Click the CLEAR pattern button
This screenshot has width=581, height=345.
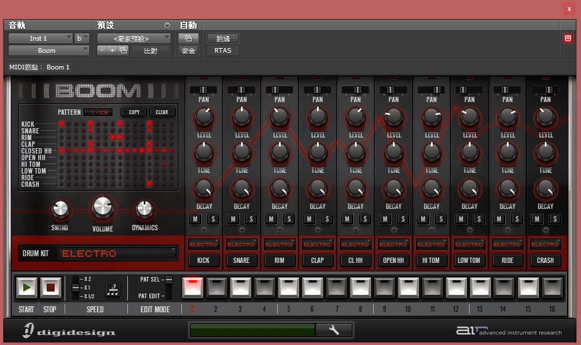pyautogui.click(x=162, y=112)
